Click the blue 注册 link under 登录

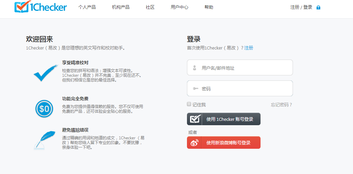[248, 48]
